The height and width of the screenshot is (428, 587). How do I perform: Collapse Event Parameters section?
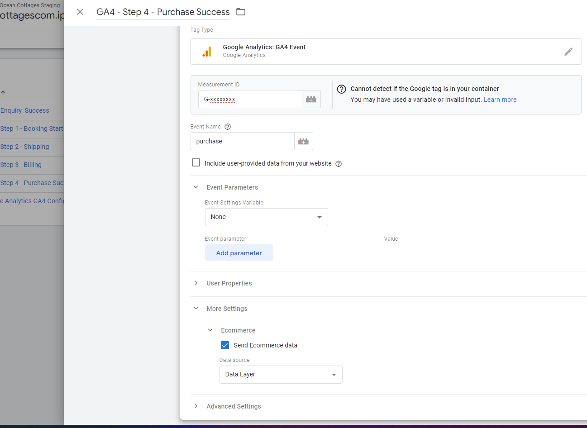pos(196,187)
